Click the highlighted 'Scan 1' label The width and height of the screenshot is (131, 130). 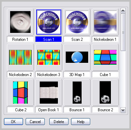49,39
